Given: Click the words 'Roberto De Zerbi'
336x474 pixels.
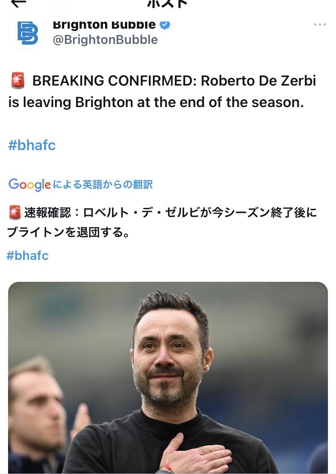Looking at the screenshot, I should [x=258, y=81].
